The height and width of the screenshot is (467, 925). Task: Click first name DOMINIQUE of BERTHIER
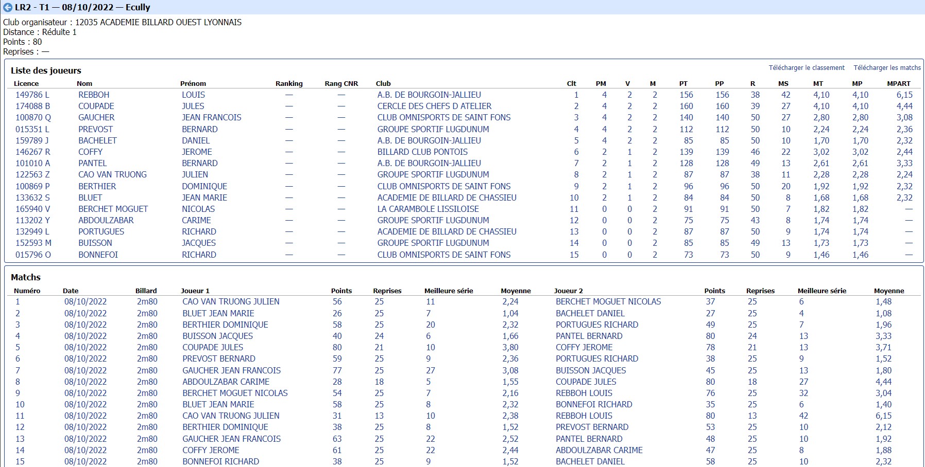tap(204, 186)
